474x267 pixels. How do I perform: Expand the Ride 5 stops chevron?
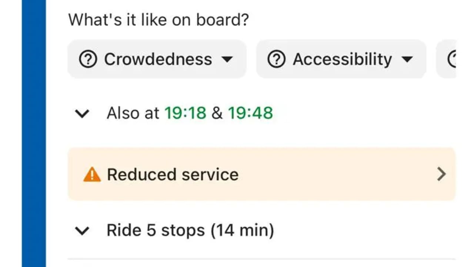pos(82,231)
